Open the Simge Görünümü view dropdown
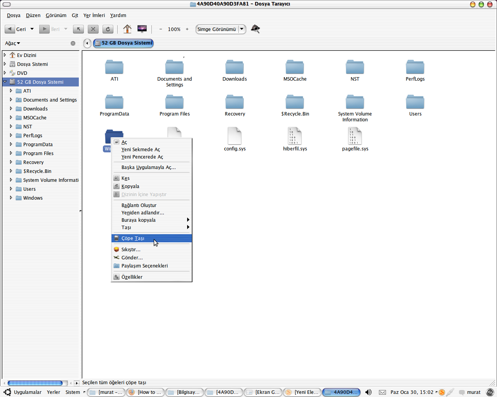Screen dimensions: 497x397 click(x=221, y=29)
